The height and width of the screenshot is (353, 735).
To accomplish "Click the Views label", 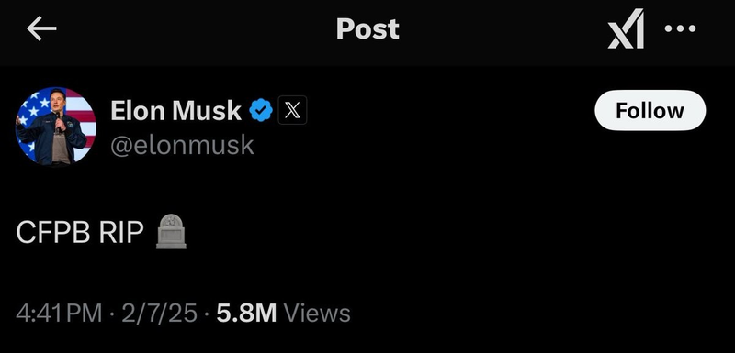I will (x=317, y=314).
